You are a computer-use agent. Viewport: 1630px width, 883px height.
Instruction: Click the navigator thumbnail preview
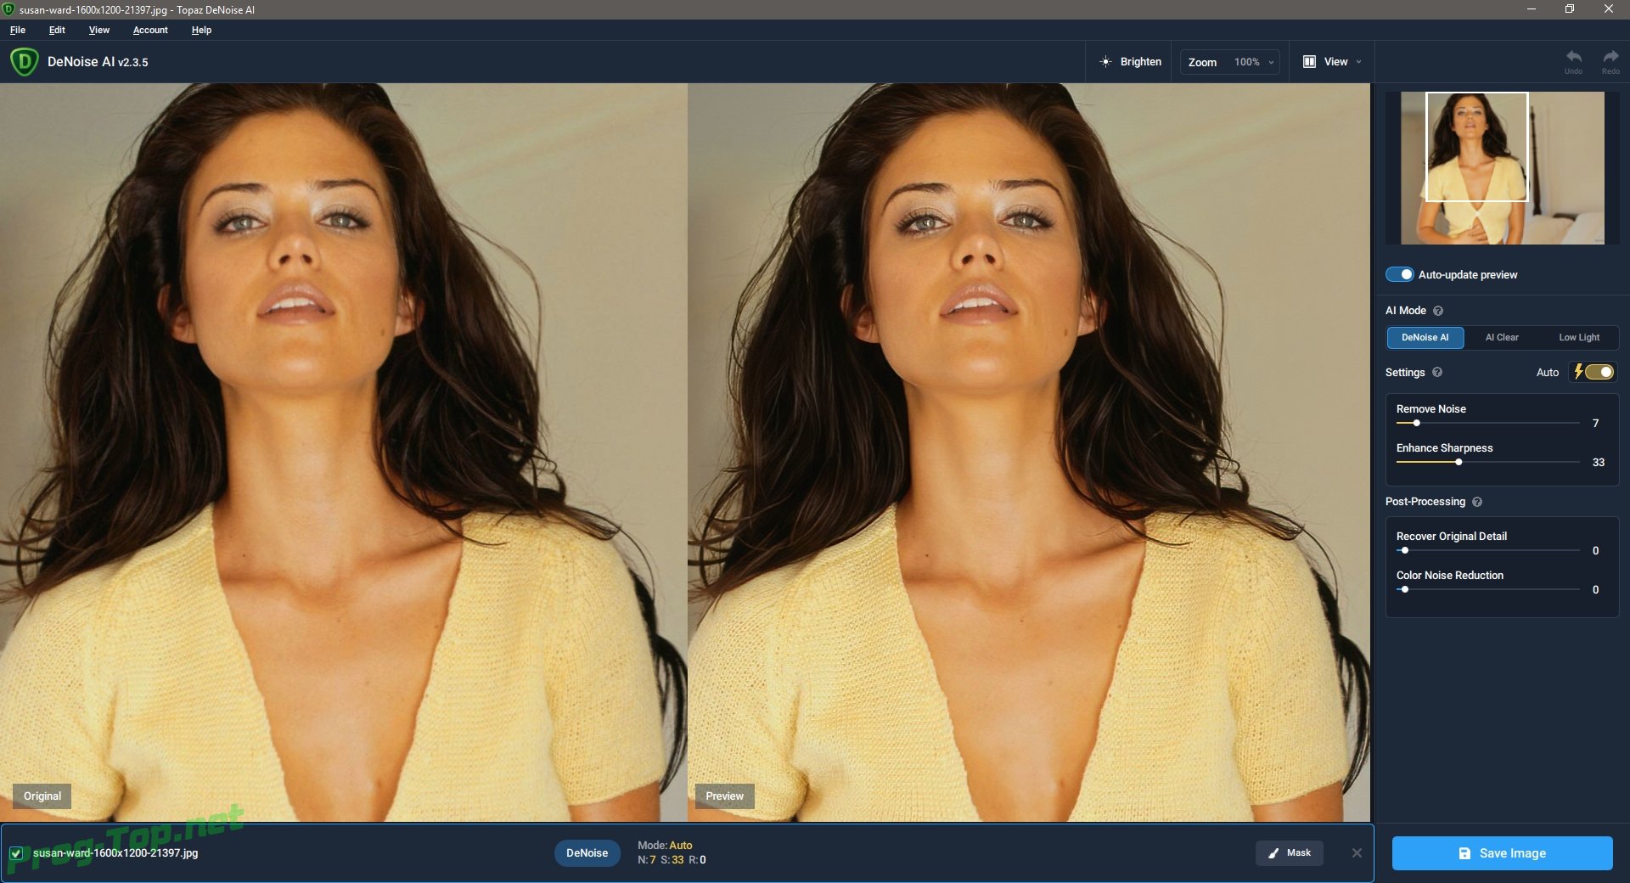click(1503, 168)
